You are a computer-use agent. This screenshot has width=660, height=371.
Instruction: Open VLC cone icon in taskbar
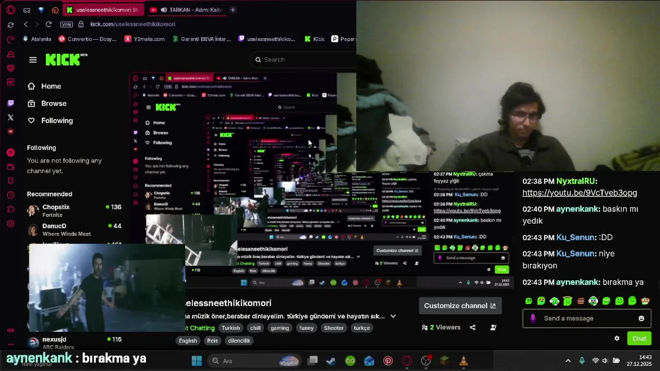(464, 361)
